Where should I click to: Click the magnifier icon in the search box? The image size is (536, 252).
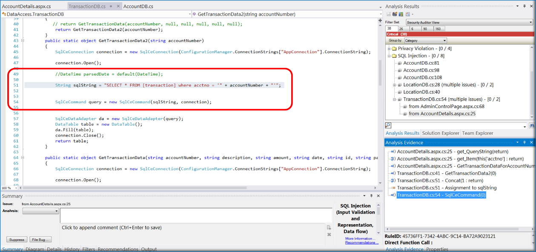tap(388, 125)
